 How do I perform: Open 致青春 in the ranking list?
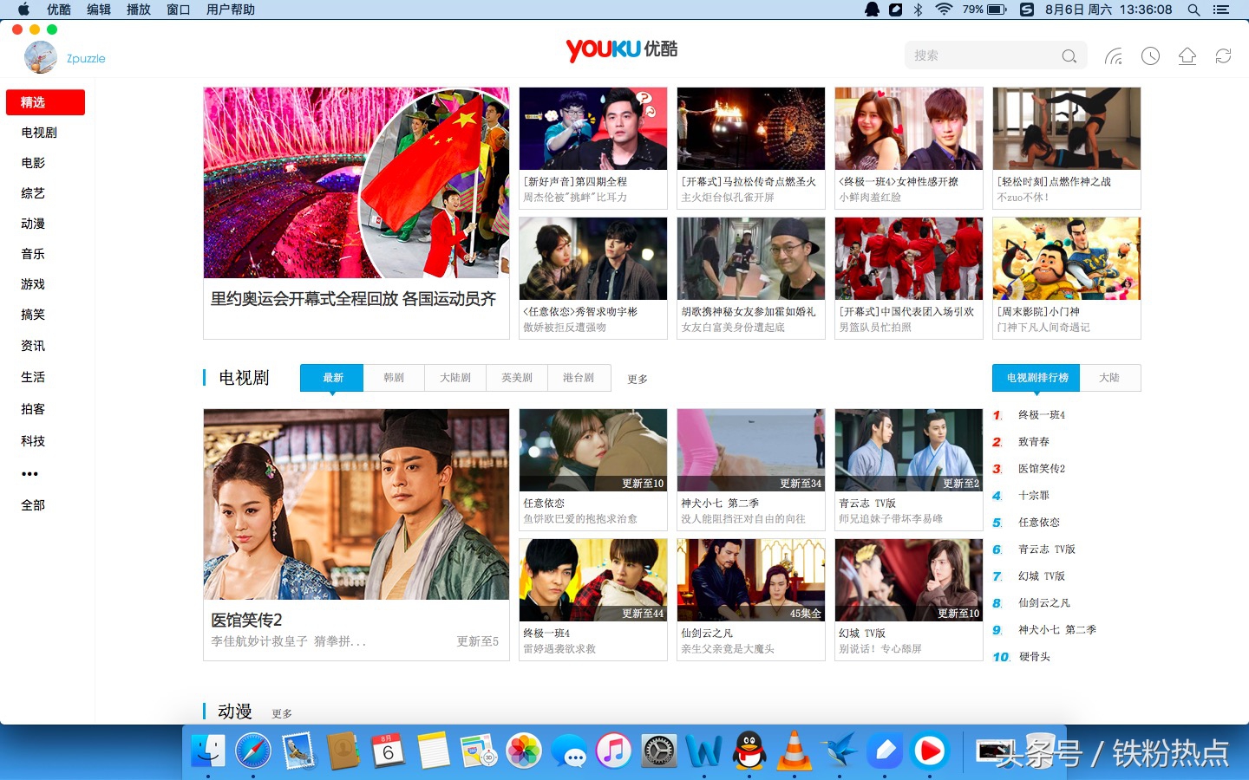click(x=1034, y=442)
